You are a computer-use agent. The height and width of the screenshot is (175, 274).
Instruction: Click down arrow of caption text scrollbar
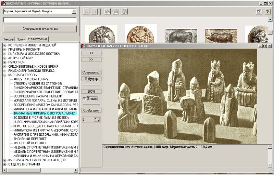tap(270, 165)
